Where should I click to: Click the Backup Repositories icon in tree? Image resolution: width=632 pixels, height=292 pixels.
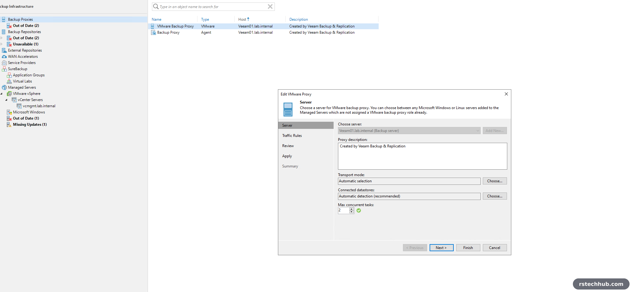4,32
